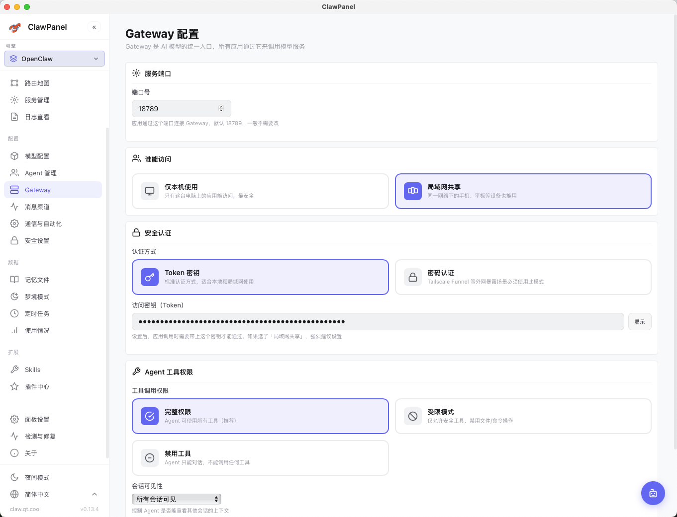Image resolution: width=677 pixels, height=517 pixels.
Task: Click the 插件中心 star icon
Action: [14, 386]
